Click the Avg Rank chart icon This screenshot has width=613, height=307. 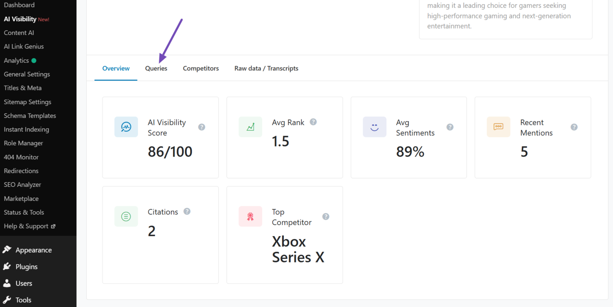(x=250, y=127)
